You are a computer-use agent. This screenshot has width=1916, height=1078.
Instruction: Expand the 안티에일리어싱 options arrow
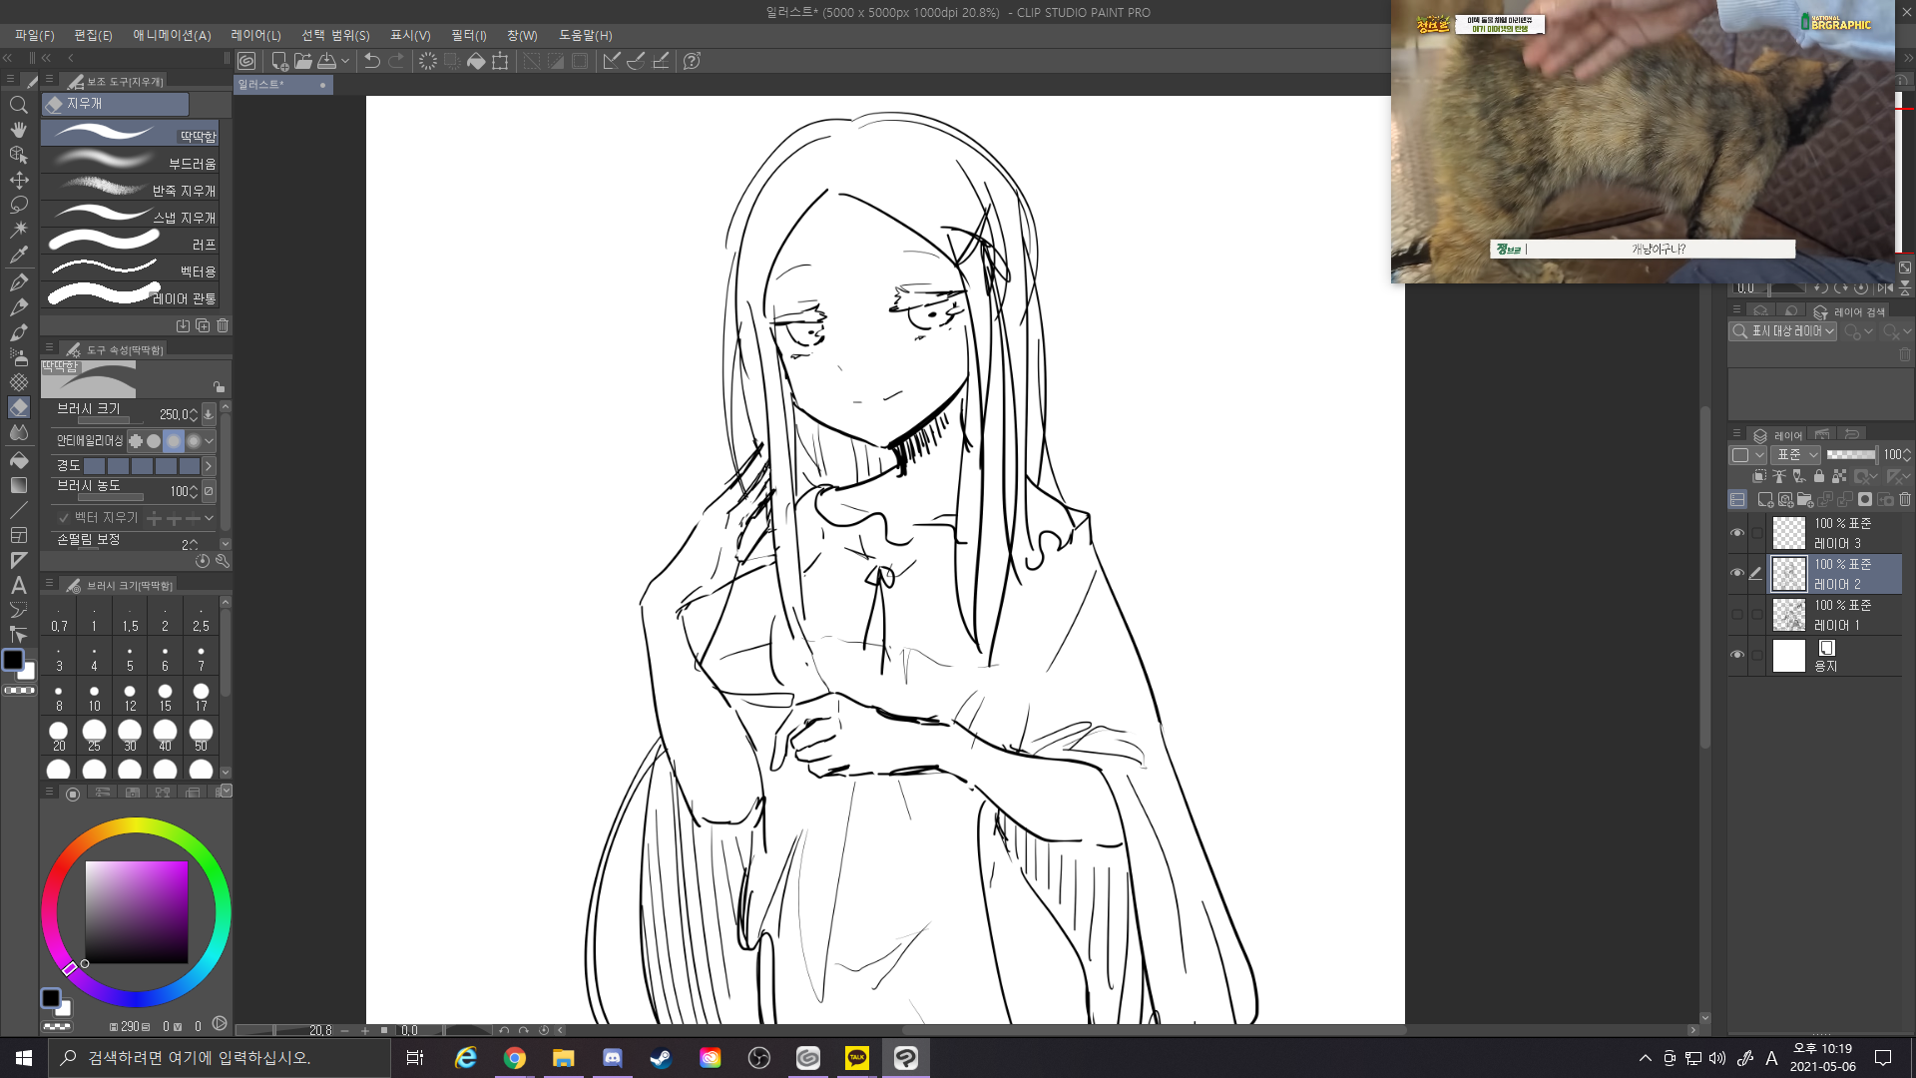click(x=209, y=441)
